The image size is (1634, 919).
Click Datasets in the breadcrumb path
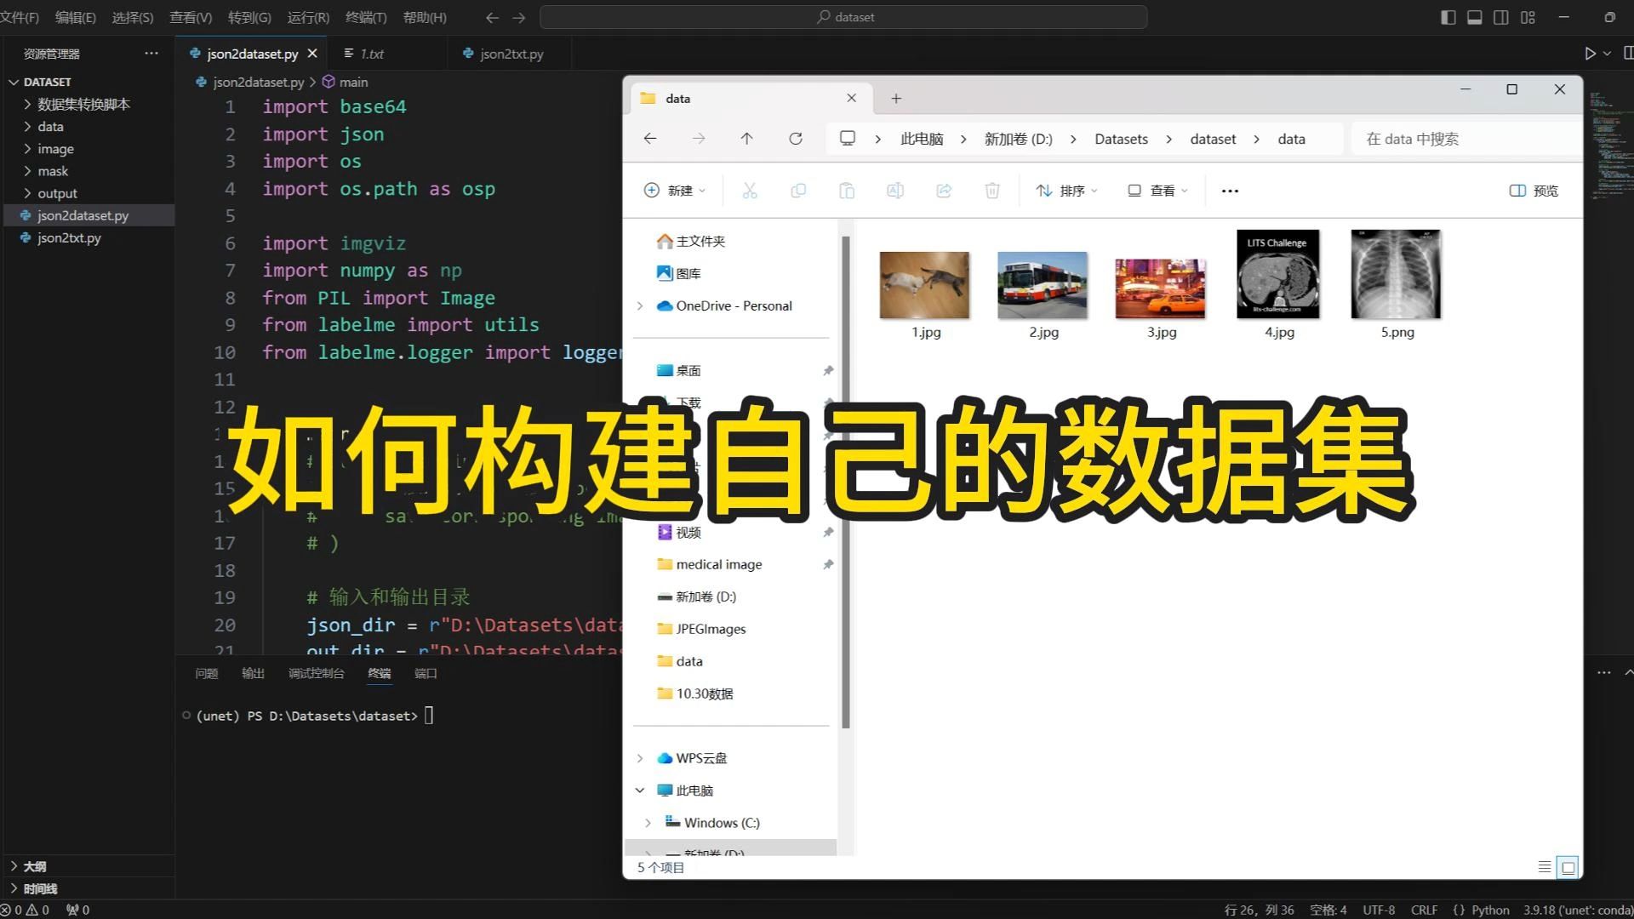(1121, 139)
